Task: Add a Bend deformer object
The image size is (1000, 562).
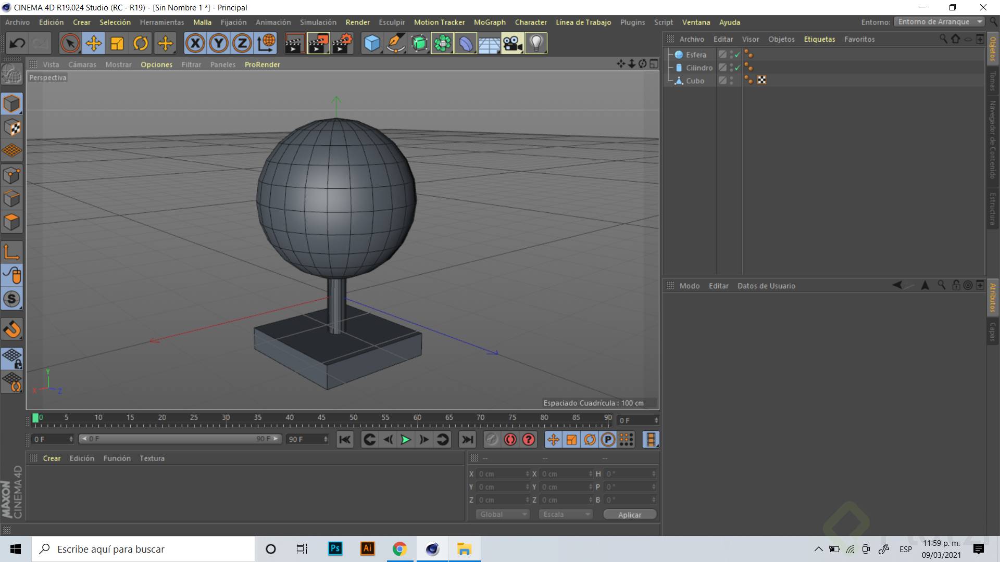Action: [466, 43]
